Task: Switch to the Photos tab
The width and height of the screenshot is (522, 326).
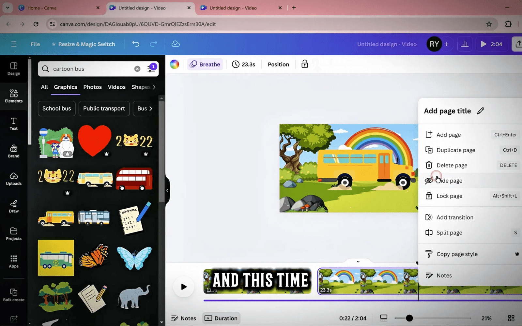Action: (x=92, y=87)
